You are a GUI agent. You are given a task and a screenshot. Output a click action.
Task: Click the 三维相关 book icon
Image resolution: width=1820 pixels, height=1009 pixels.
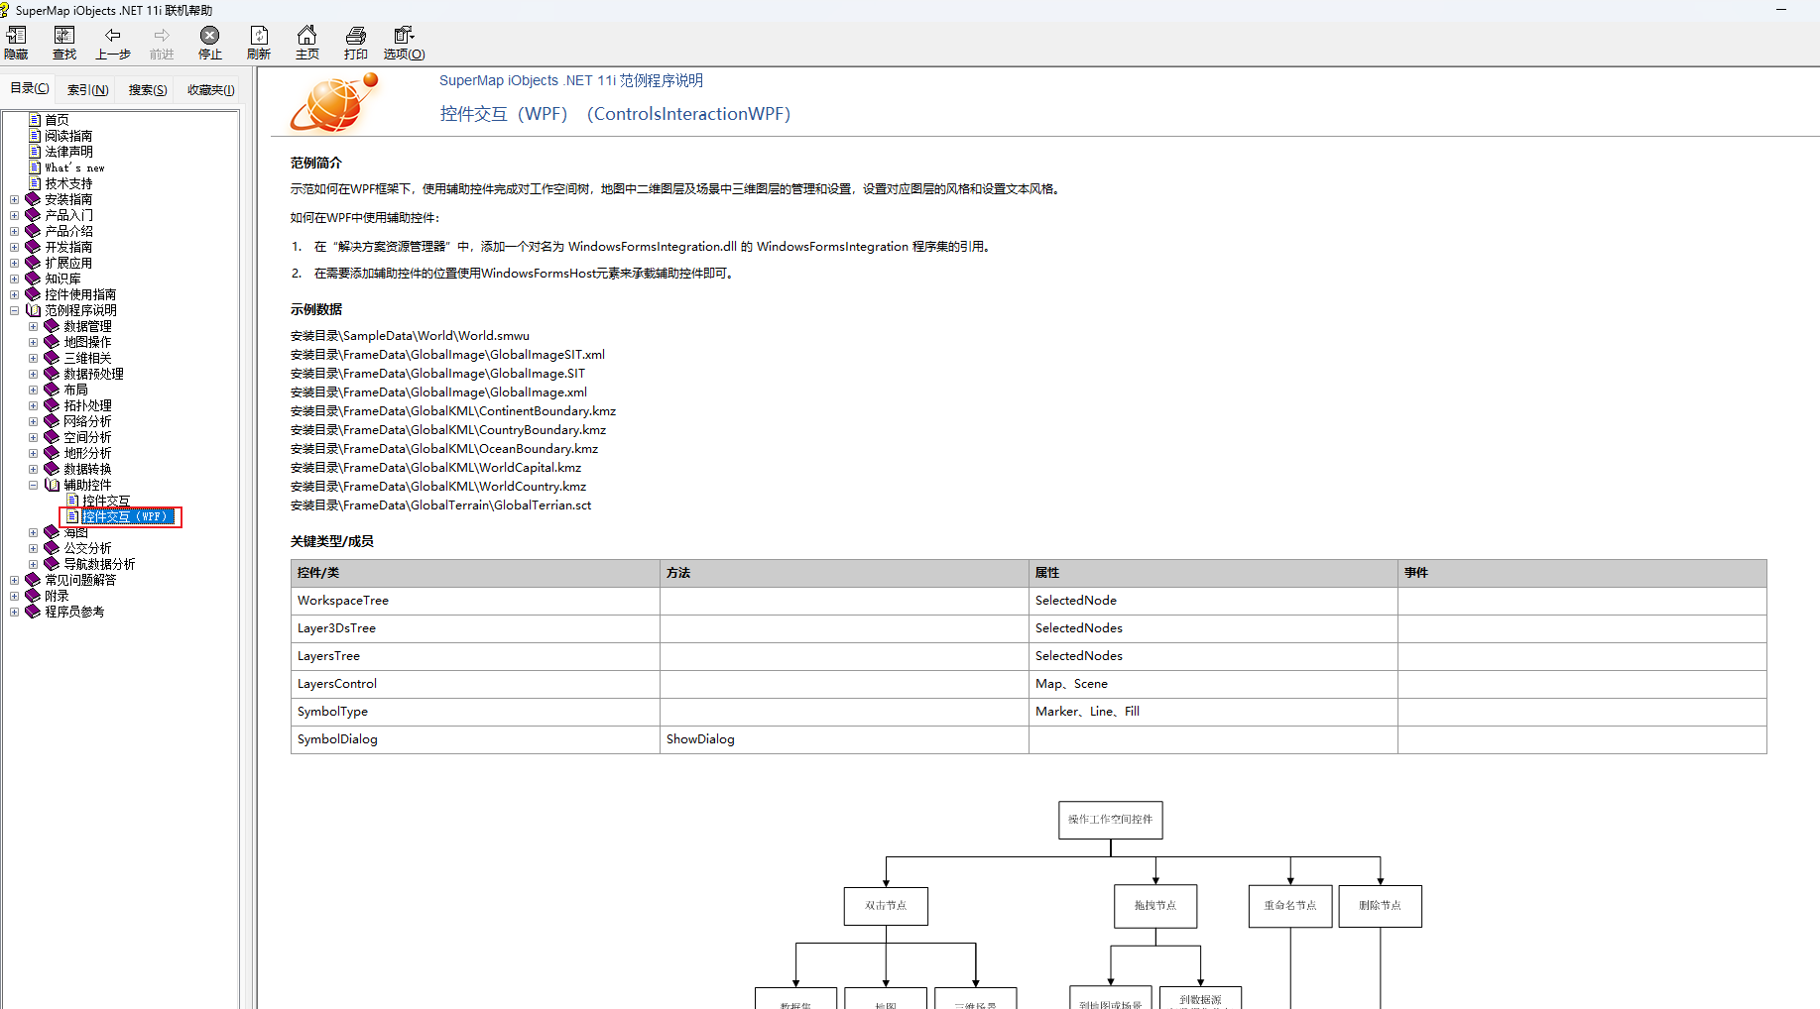pos(52,358)
